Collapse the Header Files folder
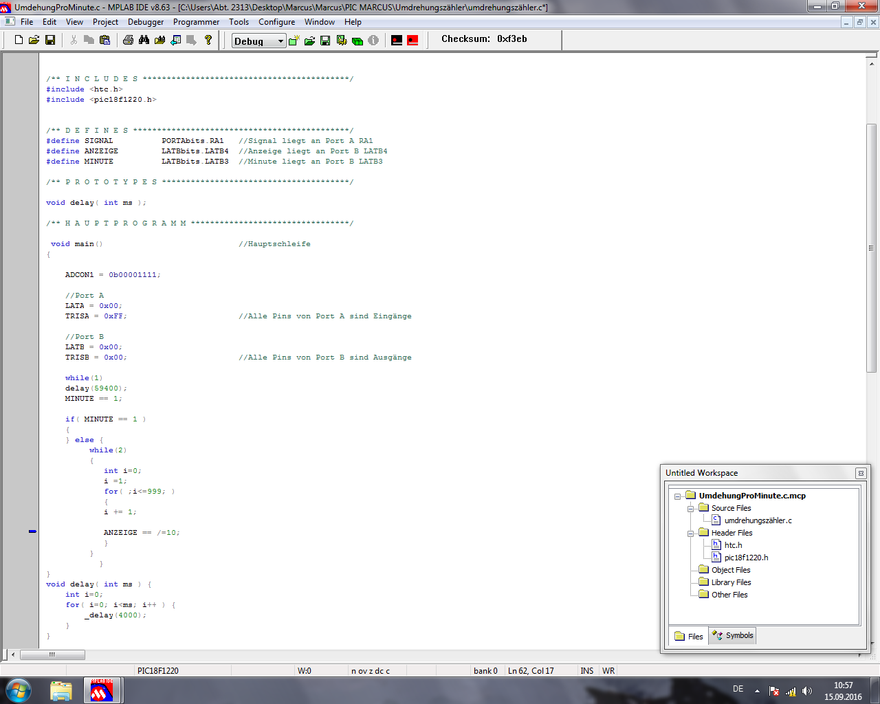Screen dimensions: 880x704 click(x=690, y=533)
